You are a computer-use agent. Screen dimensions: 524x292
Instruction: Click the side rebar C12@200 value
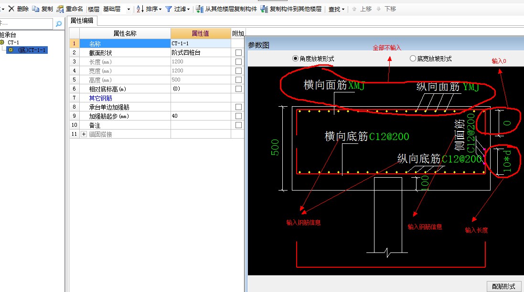[470, 133]
